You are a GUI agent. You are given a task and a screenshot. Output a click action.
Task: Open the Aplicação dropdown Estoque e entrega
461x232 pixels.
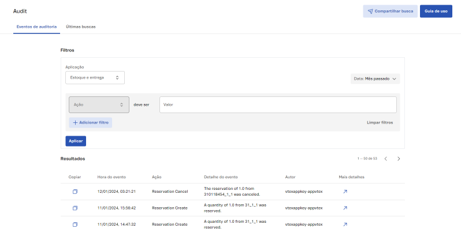[95, 77]
